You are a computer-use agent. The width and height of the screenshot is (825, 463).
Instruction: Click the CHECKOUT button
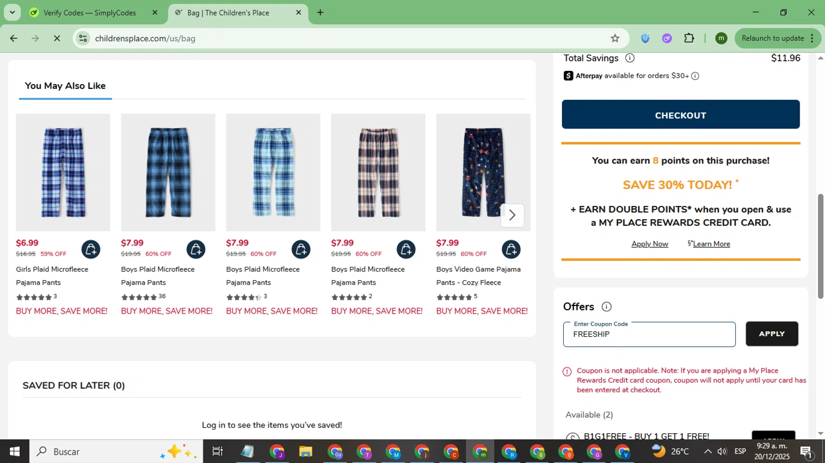pyautogui.click(x=681, y=115)
